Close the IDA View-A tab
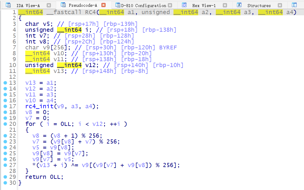The height and width of the screenshot is (190, 304). [x=49, y=5]
